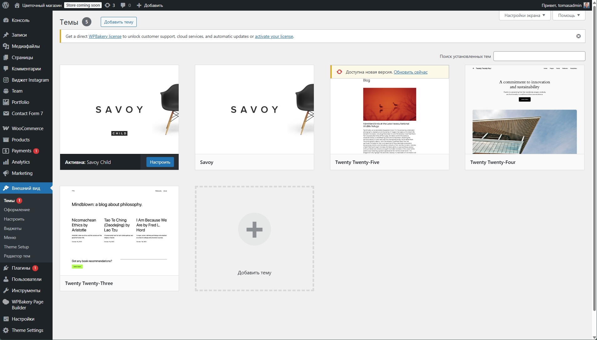Click the installed themes search field
This screenshot has height=340, width=597.
(x=539, y=56)
